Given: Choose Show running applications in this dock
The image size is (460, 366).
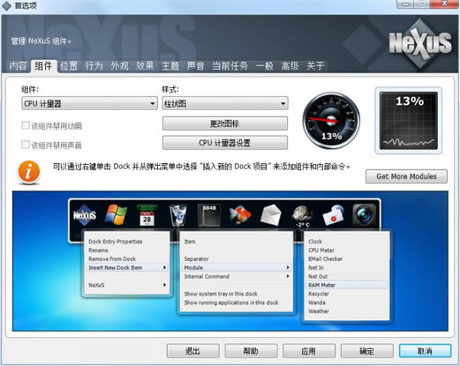Looking at the screenshot, I should click(232, 302).
